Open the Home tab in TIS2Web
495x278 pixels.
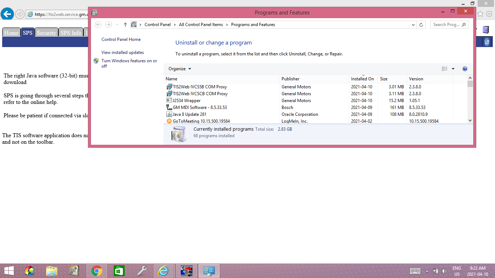(x=11, y=33)
